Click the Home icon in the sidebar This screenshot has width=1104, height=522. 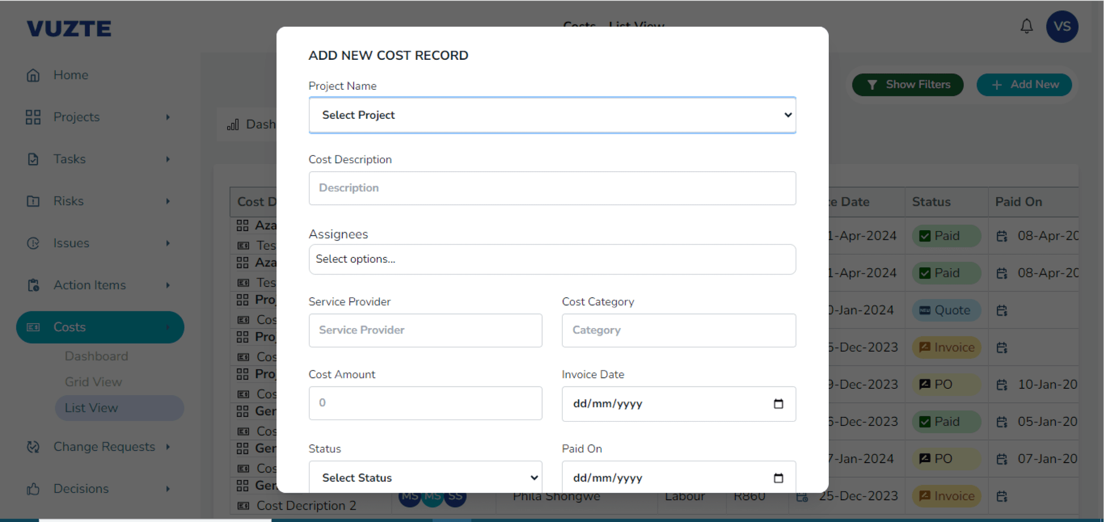pos(34,75)
